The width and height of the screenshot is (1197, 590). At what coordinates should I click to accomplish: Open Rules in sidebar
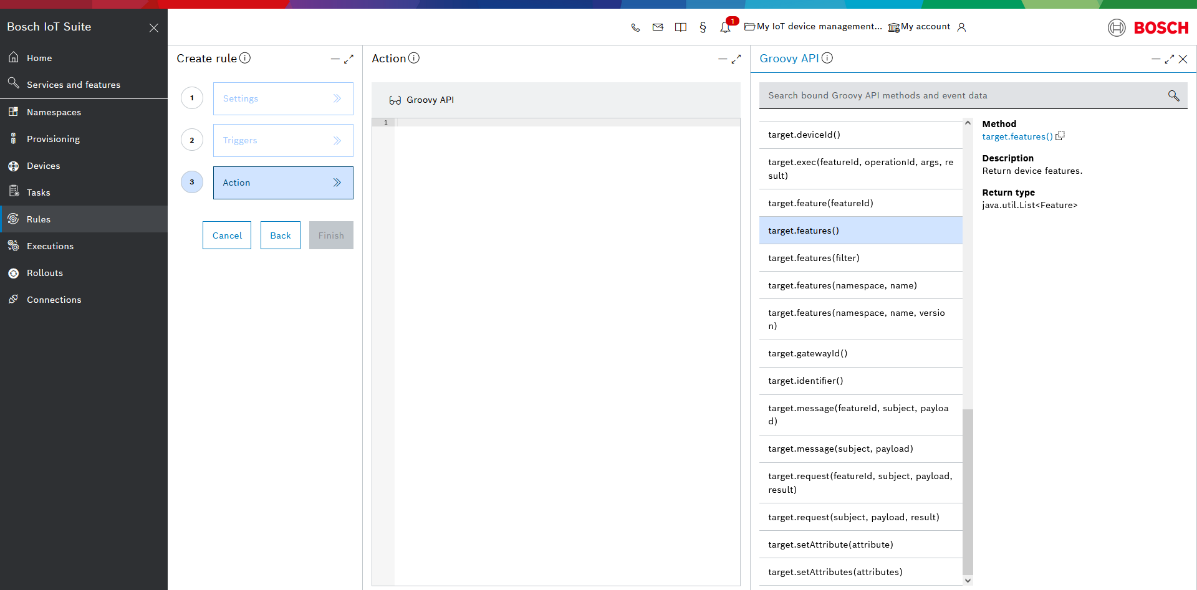[84, 219]
